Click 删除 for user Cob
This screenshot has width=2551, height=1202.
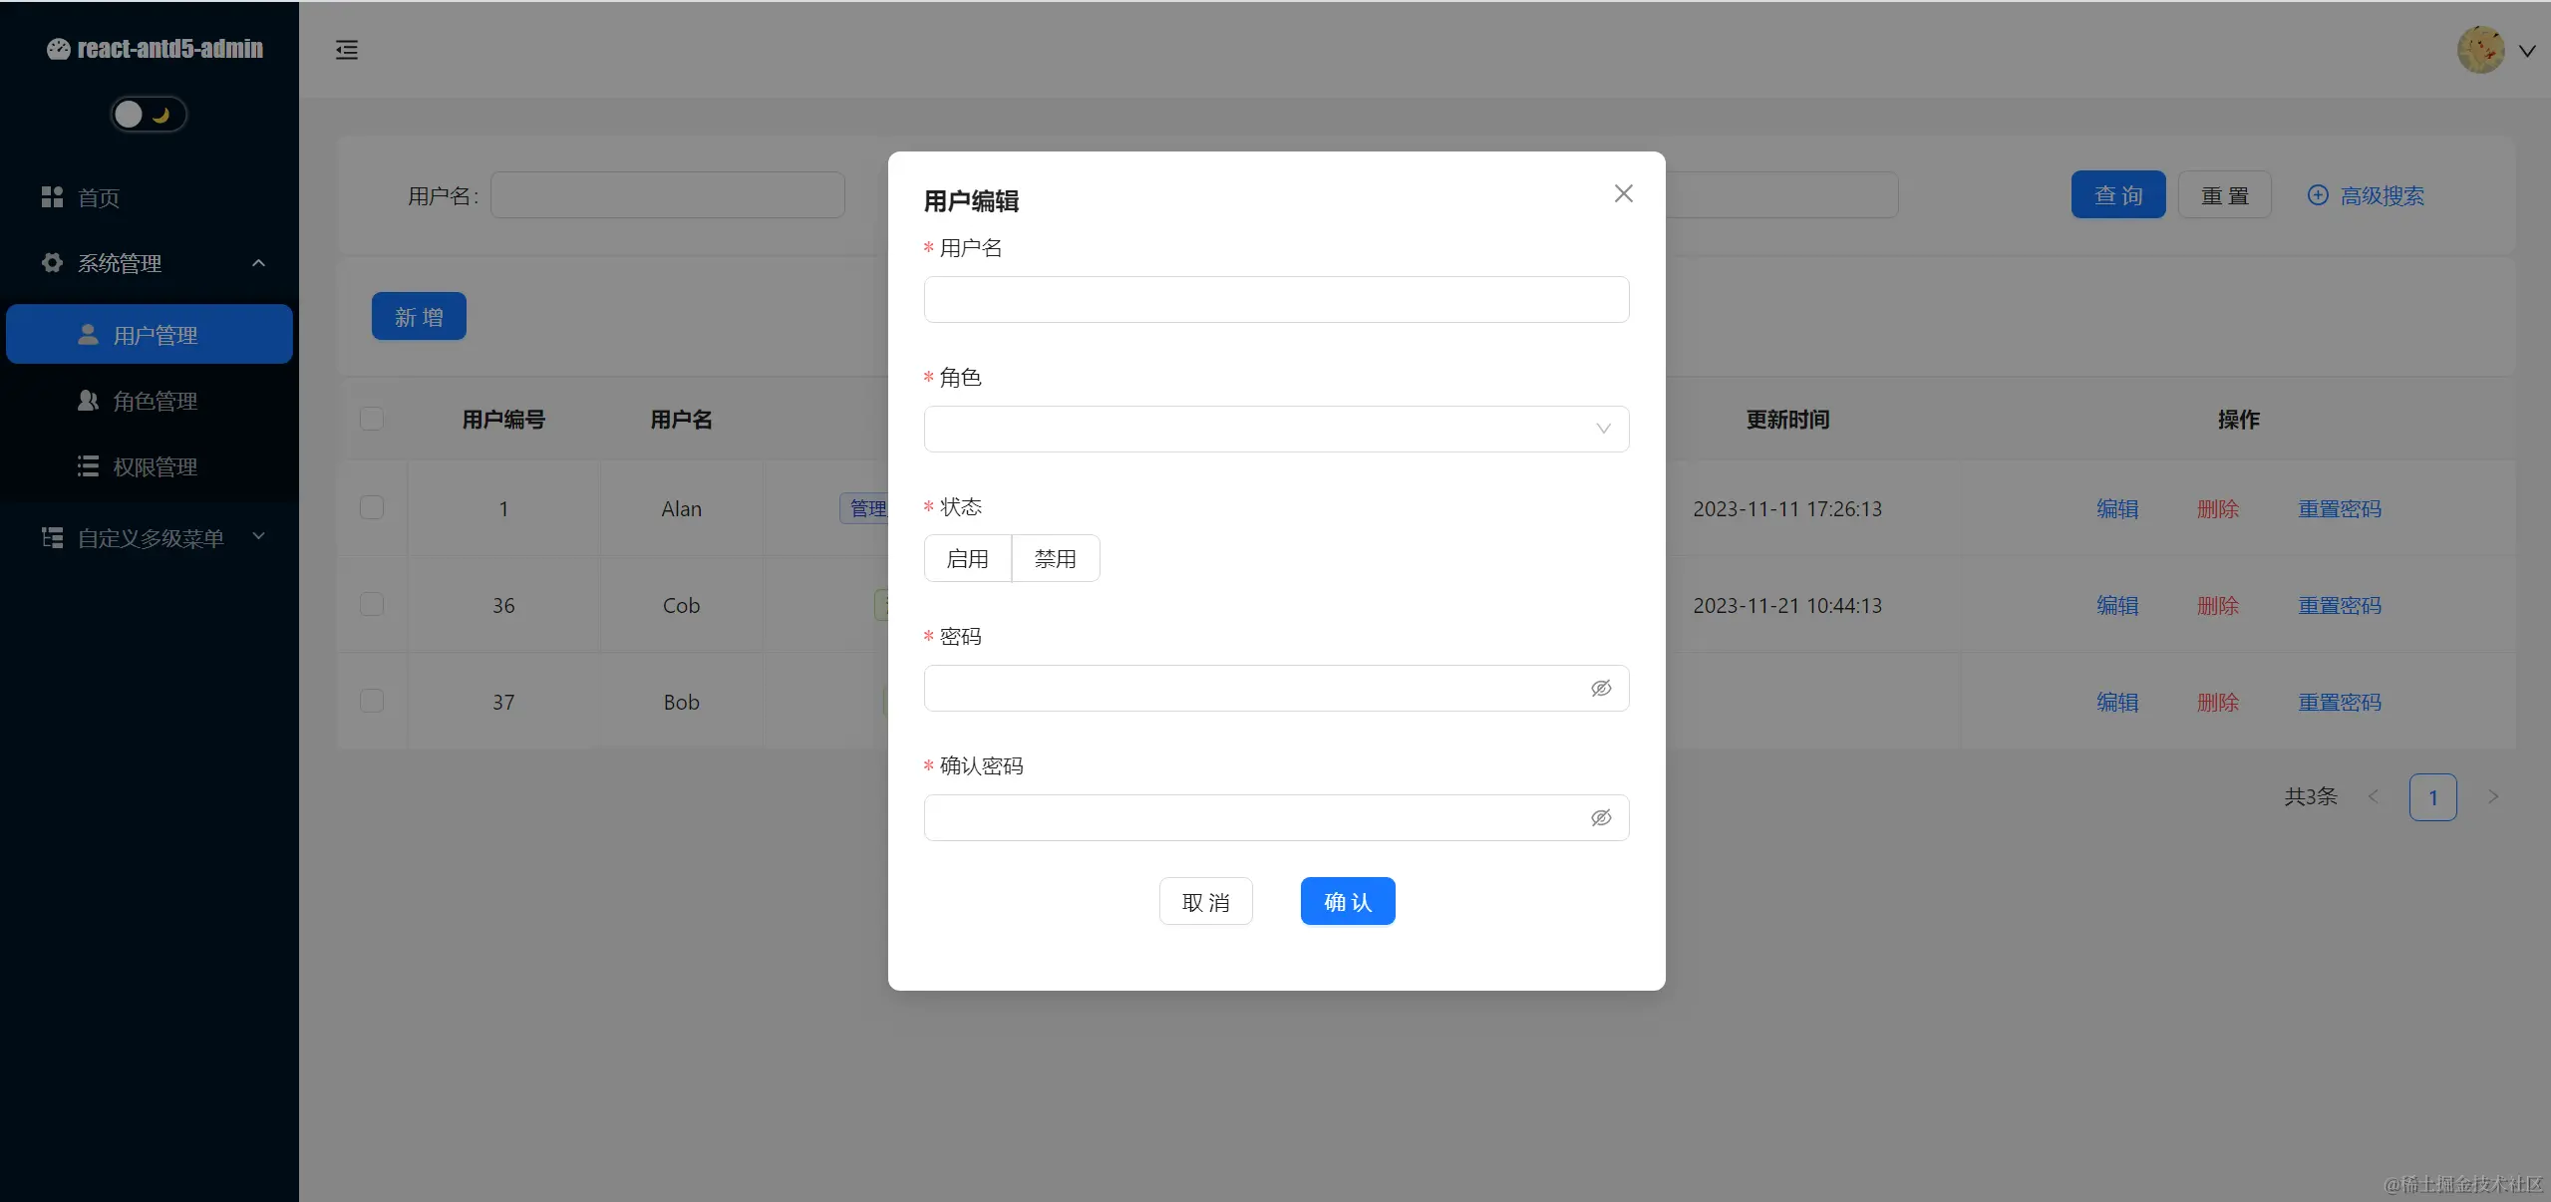(2218, 605)
